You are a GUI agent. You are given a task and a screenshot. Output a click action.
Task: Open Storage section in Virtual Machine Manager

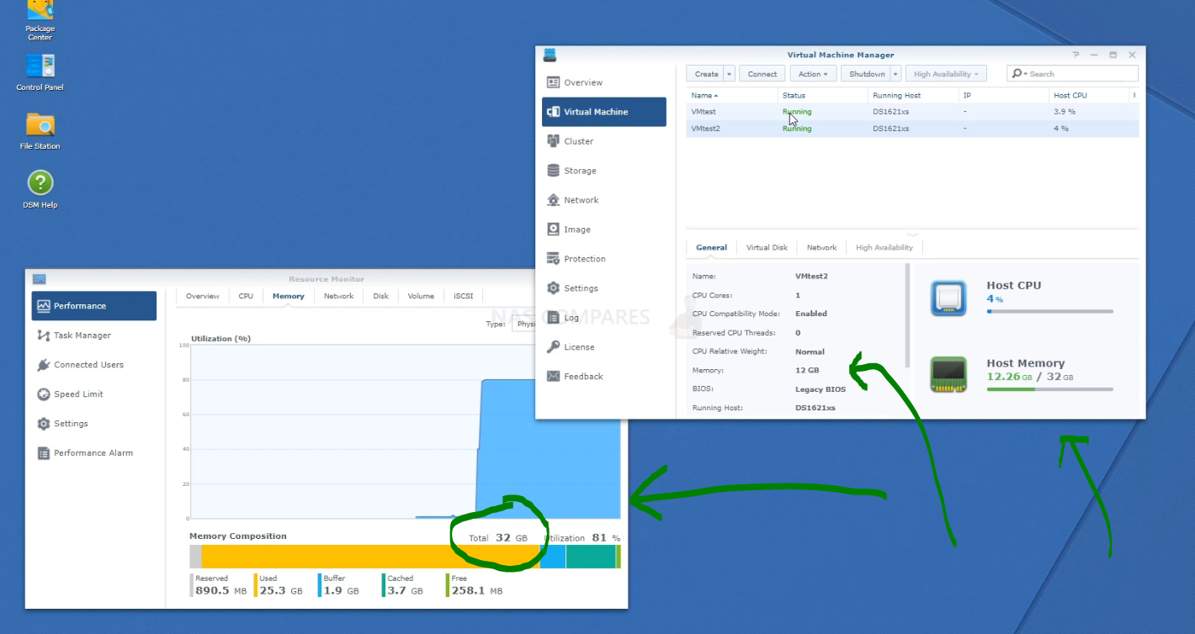click(x=604, y=171)
